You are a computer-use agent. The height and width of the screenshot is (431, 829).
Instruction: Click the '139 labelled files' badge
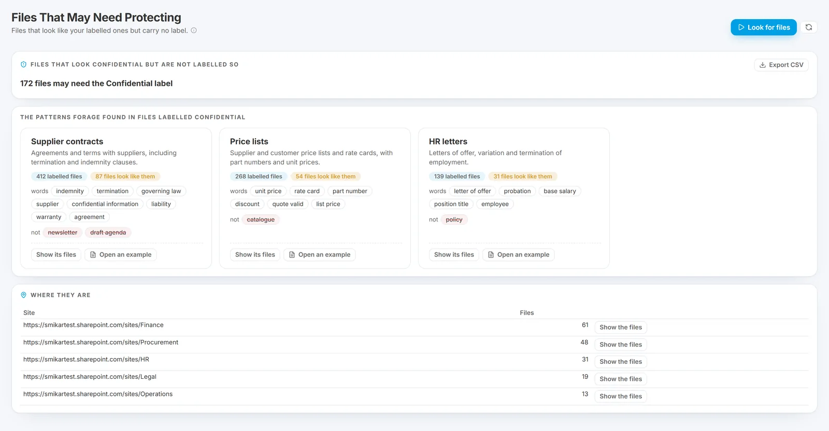click(x=457, y=176)
